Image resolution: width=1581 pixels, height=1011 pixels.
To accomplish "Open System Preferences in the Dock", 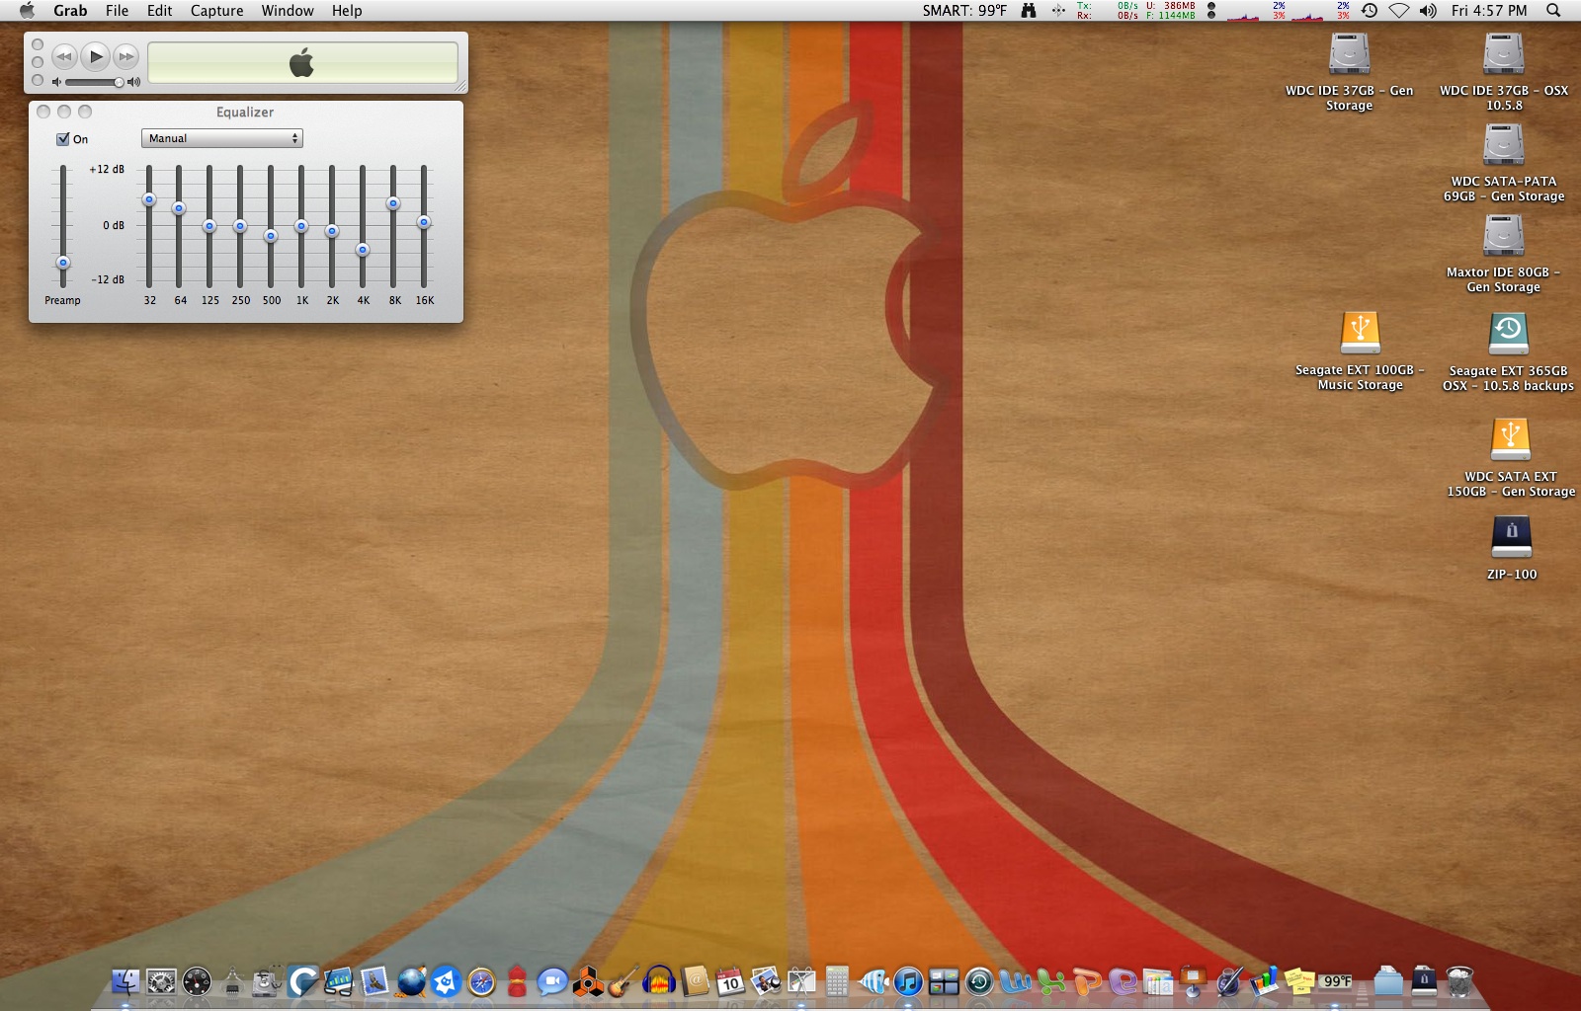I will tap(161, 981).
